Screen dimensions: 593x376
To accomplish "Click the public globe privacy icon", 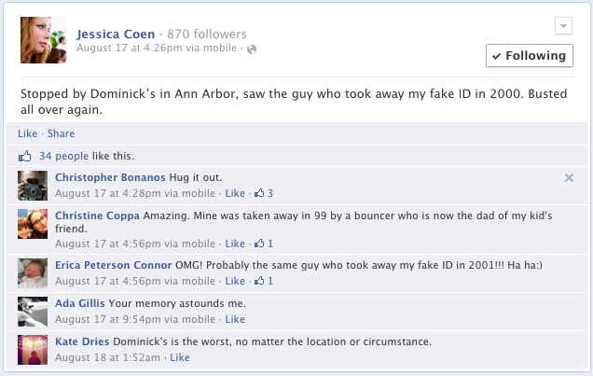I will (251, 48).
